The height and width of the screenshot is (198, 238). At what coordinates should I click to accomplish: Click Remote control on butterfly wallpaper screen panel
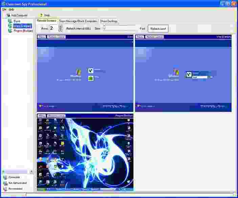pyautogui.click(x=56, y=116)
